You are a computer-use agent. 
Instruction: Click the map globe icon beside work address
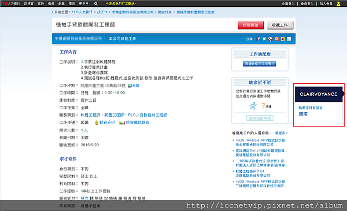(130, 86)
